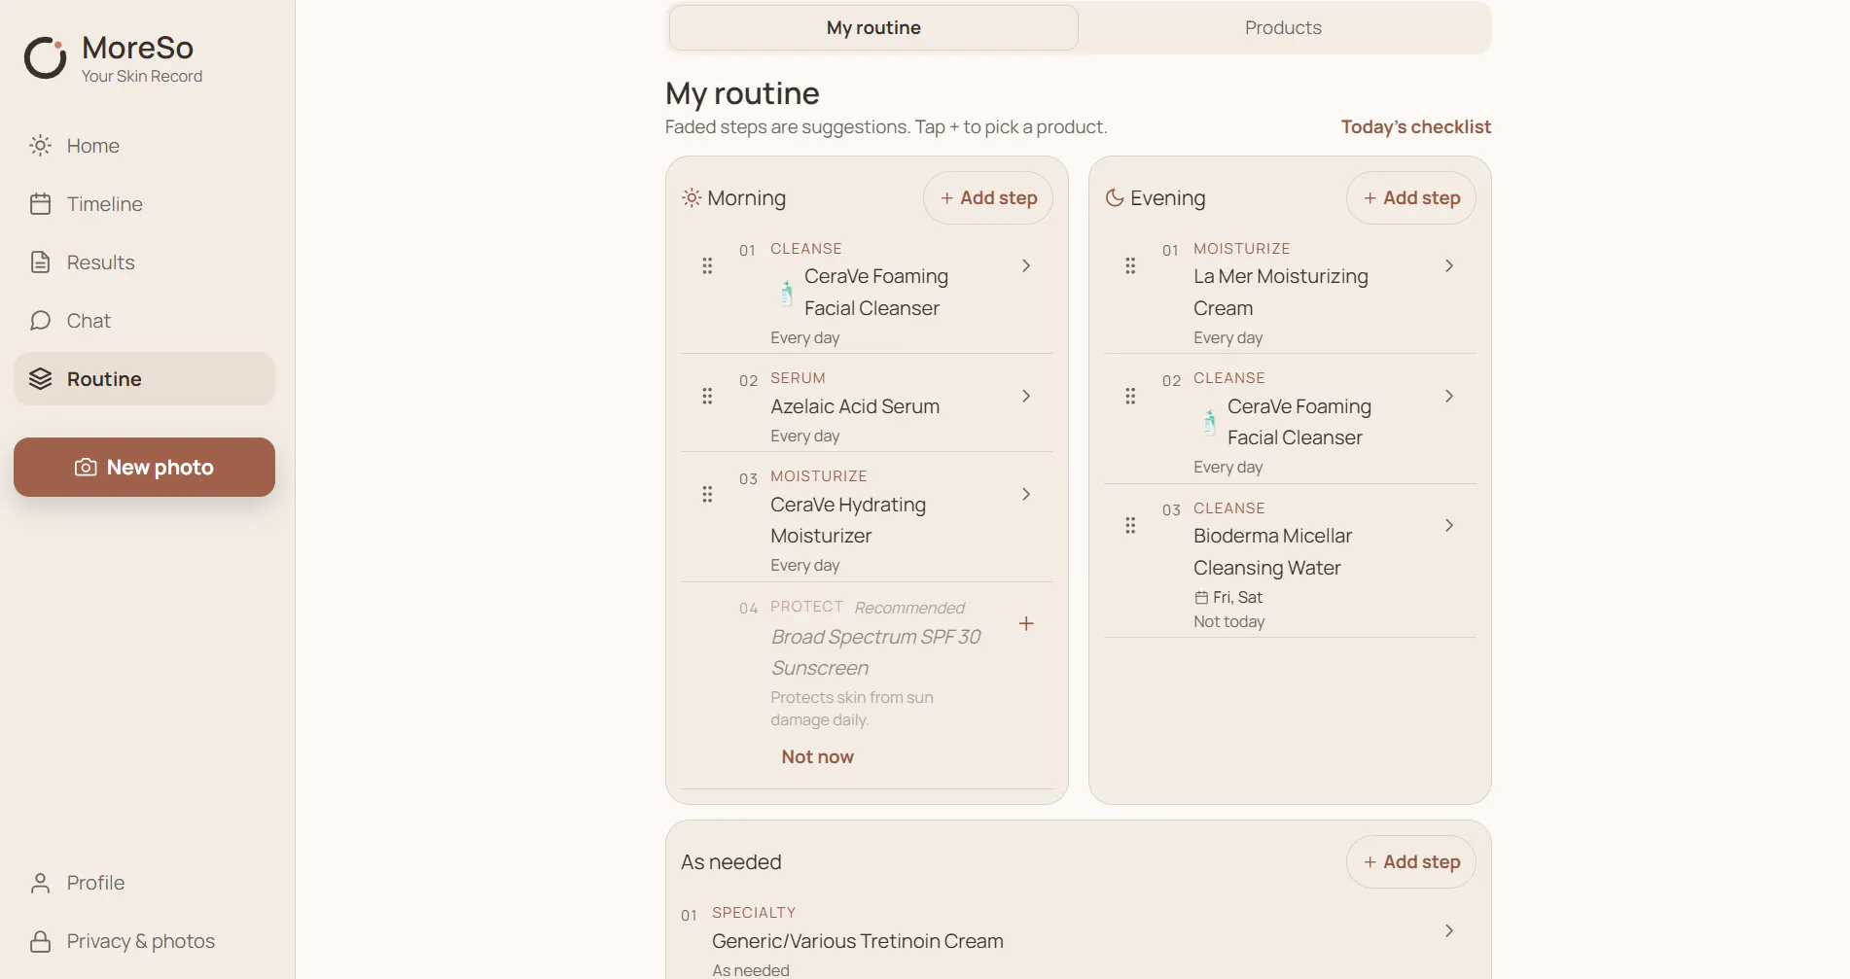The height and width of the screenshot is (979, 1850).
Task: Switch to the My routine tab
Action: (873, 27)
